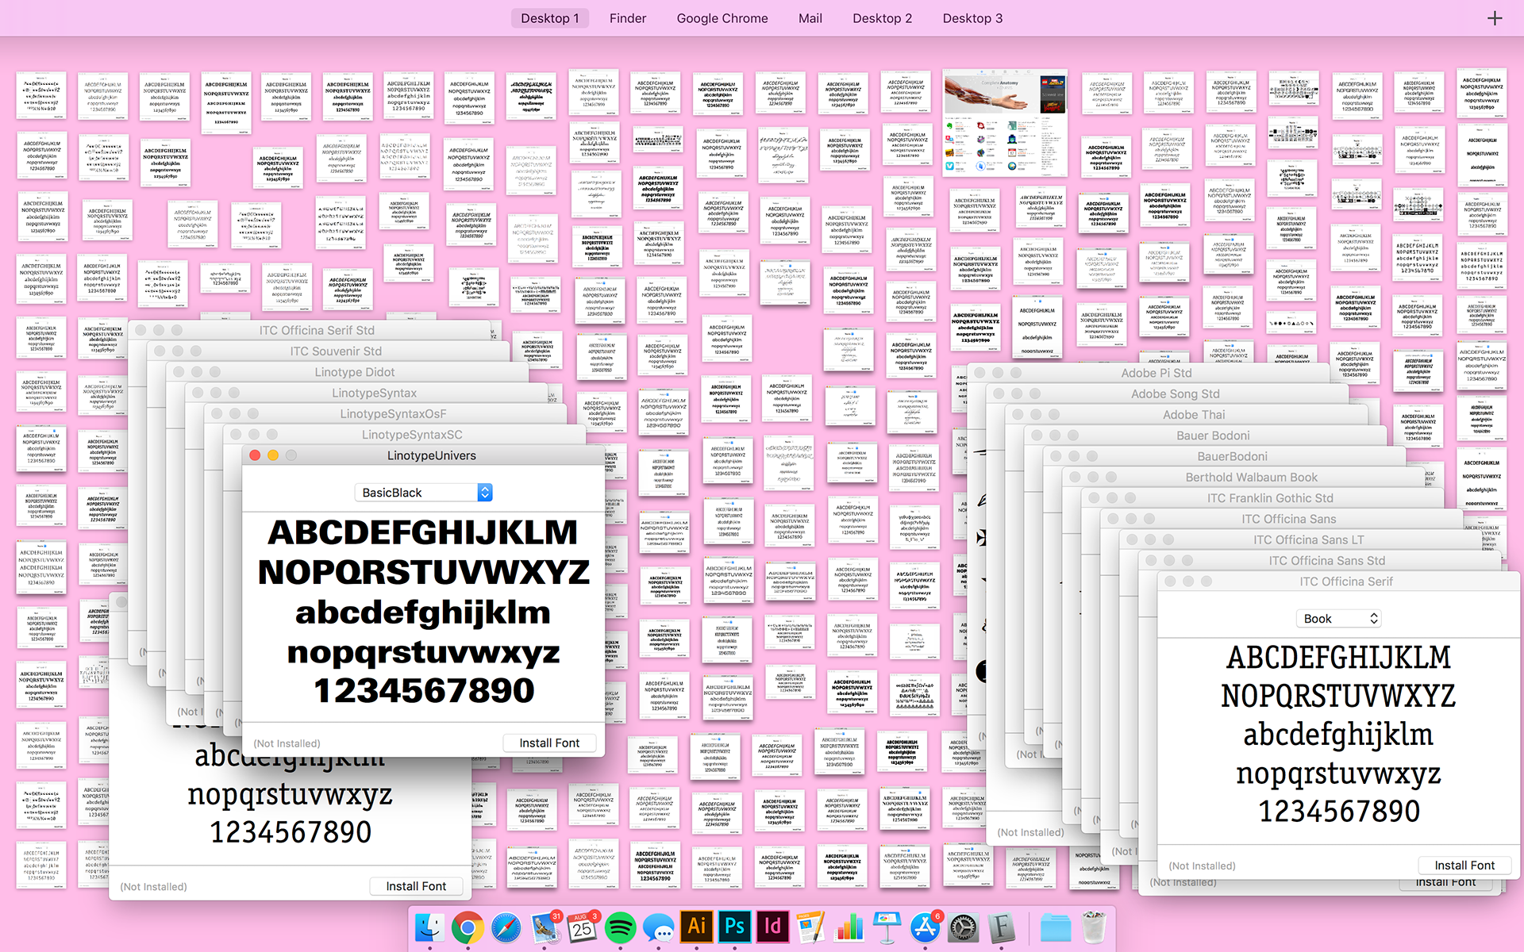The height and width of the screenshot is (952, 1524).
Task: Click the Numbers chart icon in dock
Action: (849, 927)
